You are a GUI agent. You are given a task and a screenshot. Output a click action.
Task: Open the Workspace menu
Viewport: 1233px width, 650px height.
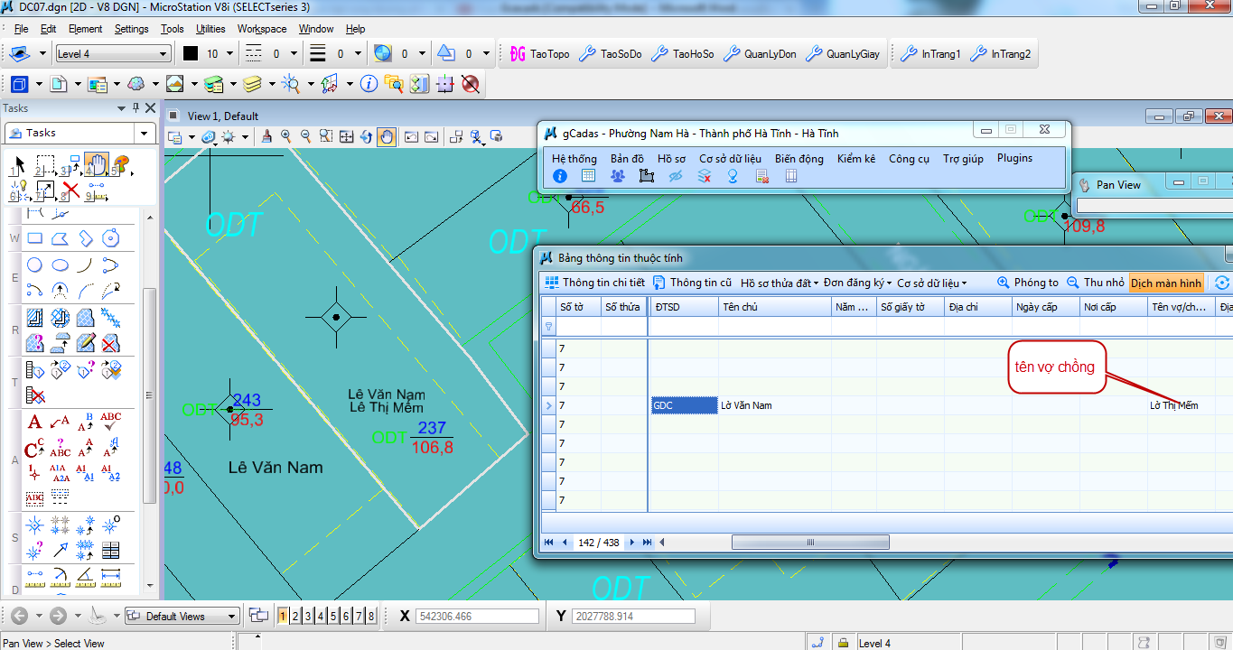[262, 29]
